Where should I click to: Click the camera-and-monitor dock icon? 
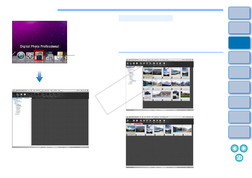coord(49,56)
